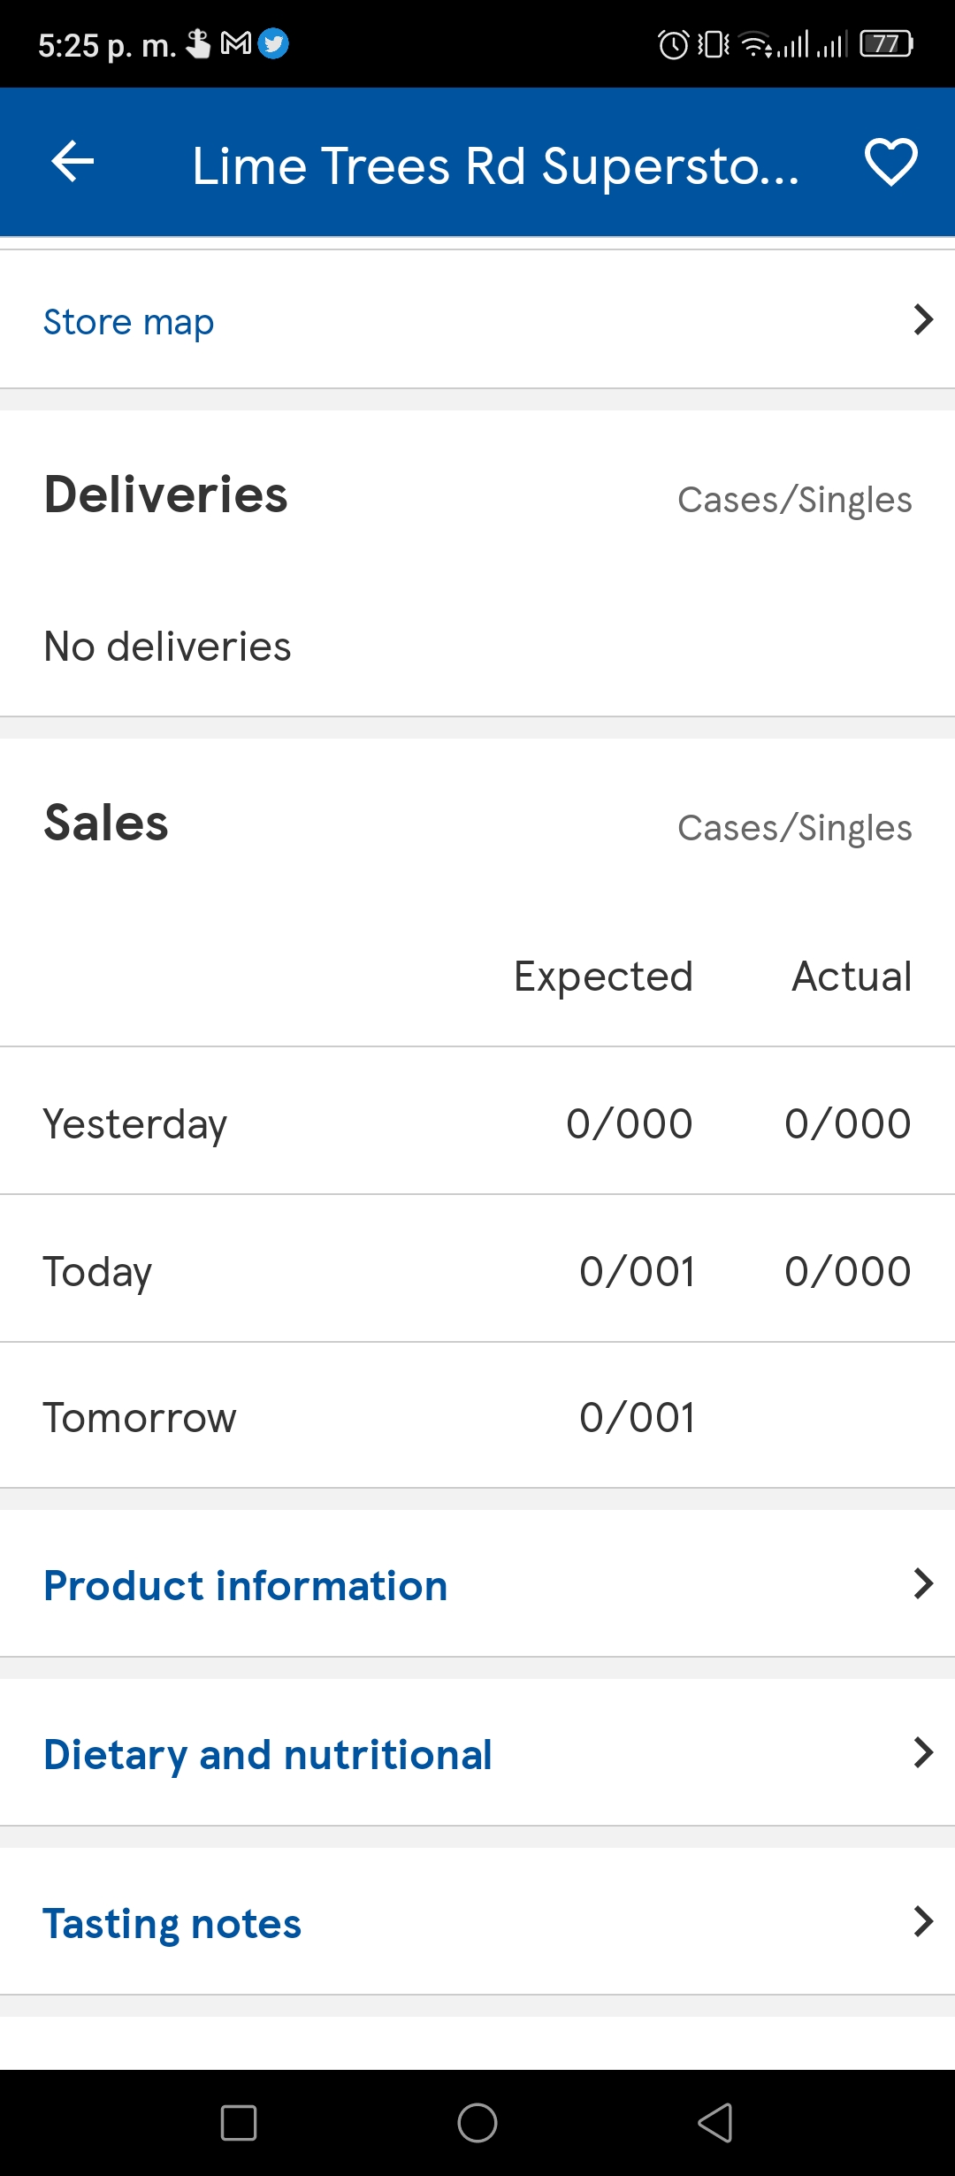Viewport: 955px width, 2176px height.
Task: Tap the Wi-Fi status icon
Action: pos(756,43)
